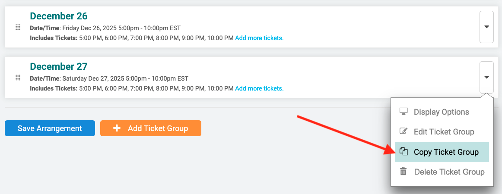Select Copy Ticket Group in the menu
The width and height of the screenshot is (502, 194).
pyautogui.click(x=442, y=152)
